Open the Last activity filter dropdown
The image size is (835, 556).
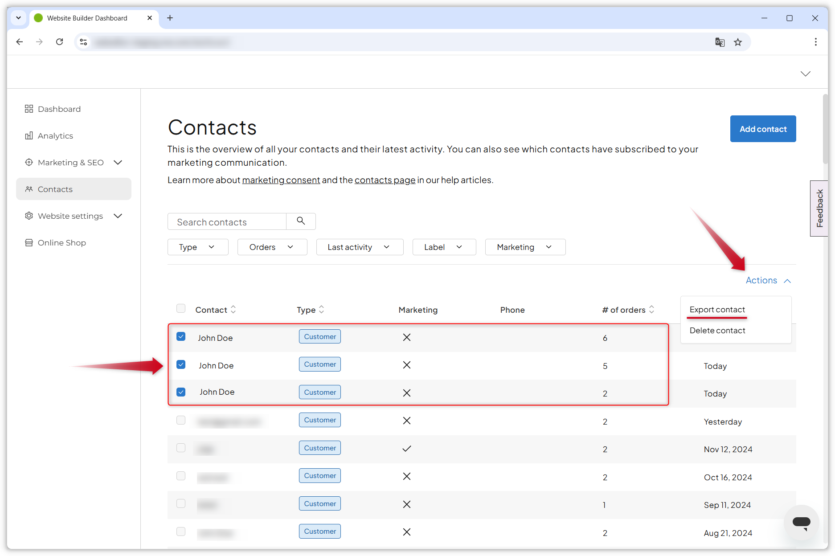tap(359, 247)
